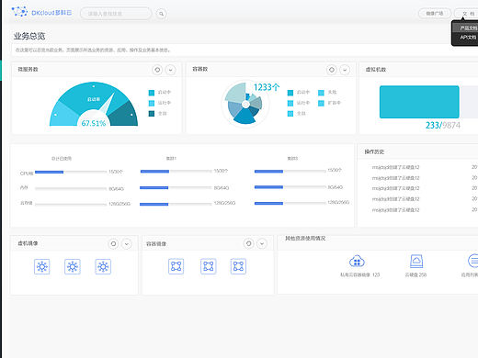Open the middle 虚机镜像 gear image icon
The image size is (478, 358).
click(73, 266)
